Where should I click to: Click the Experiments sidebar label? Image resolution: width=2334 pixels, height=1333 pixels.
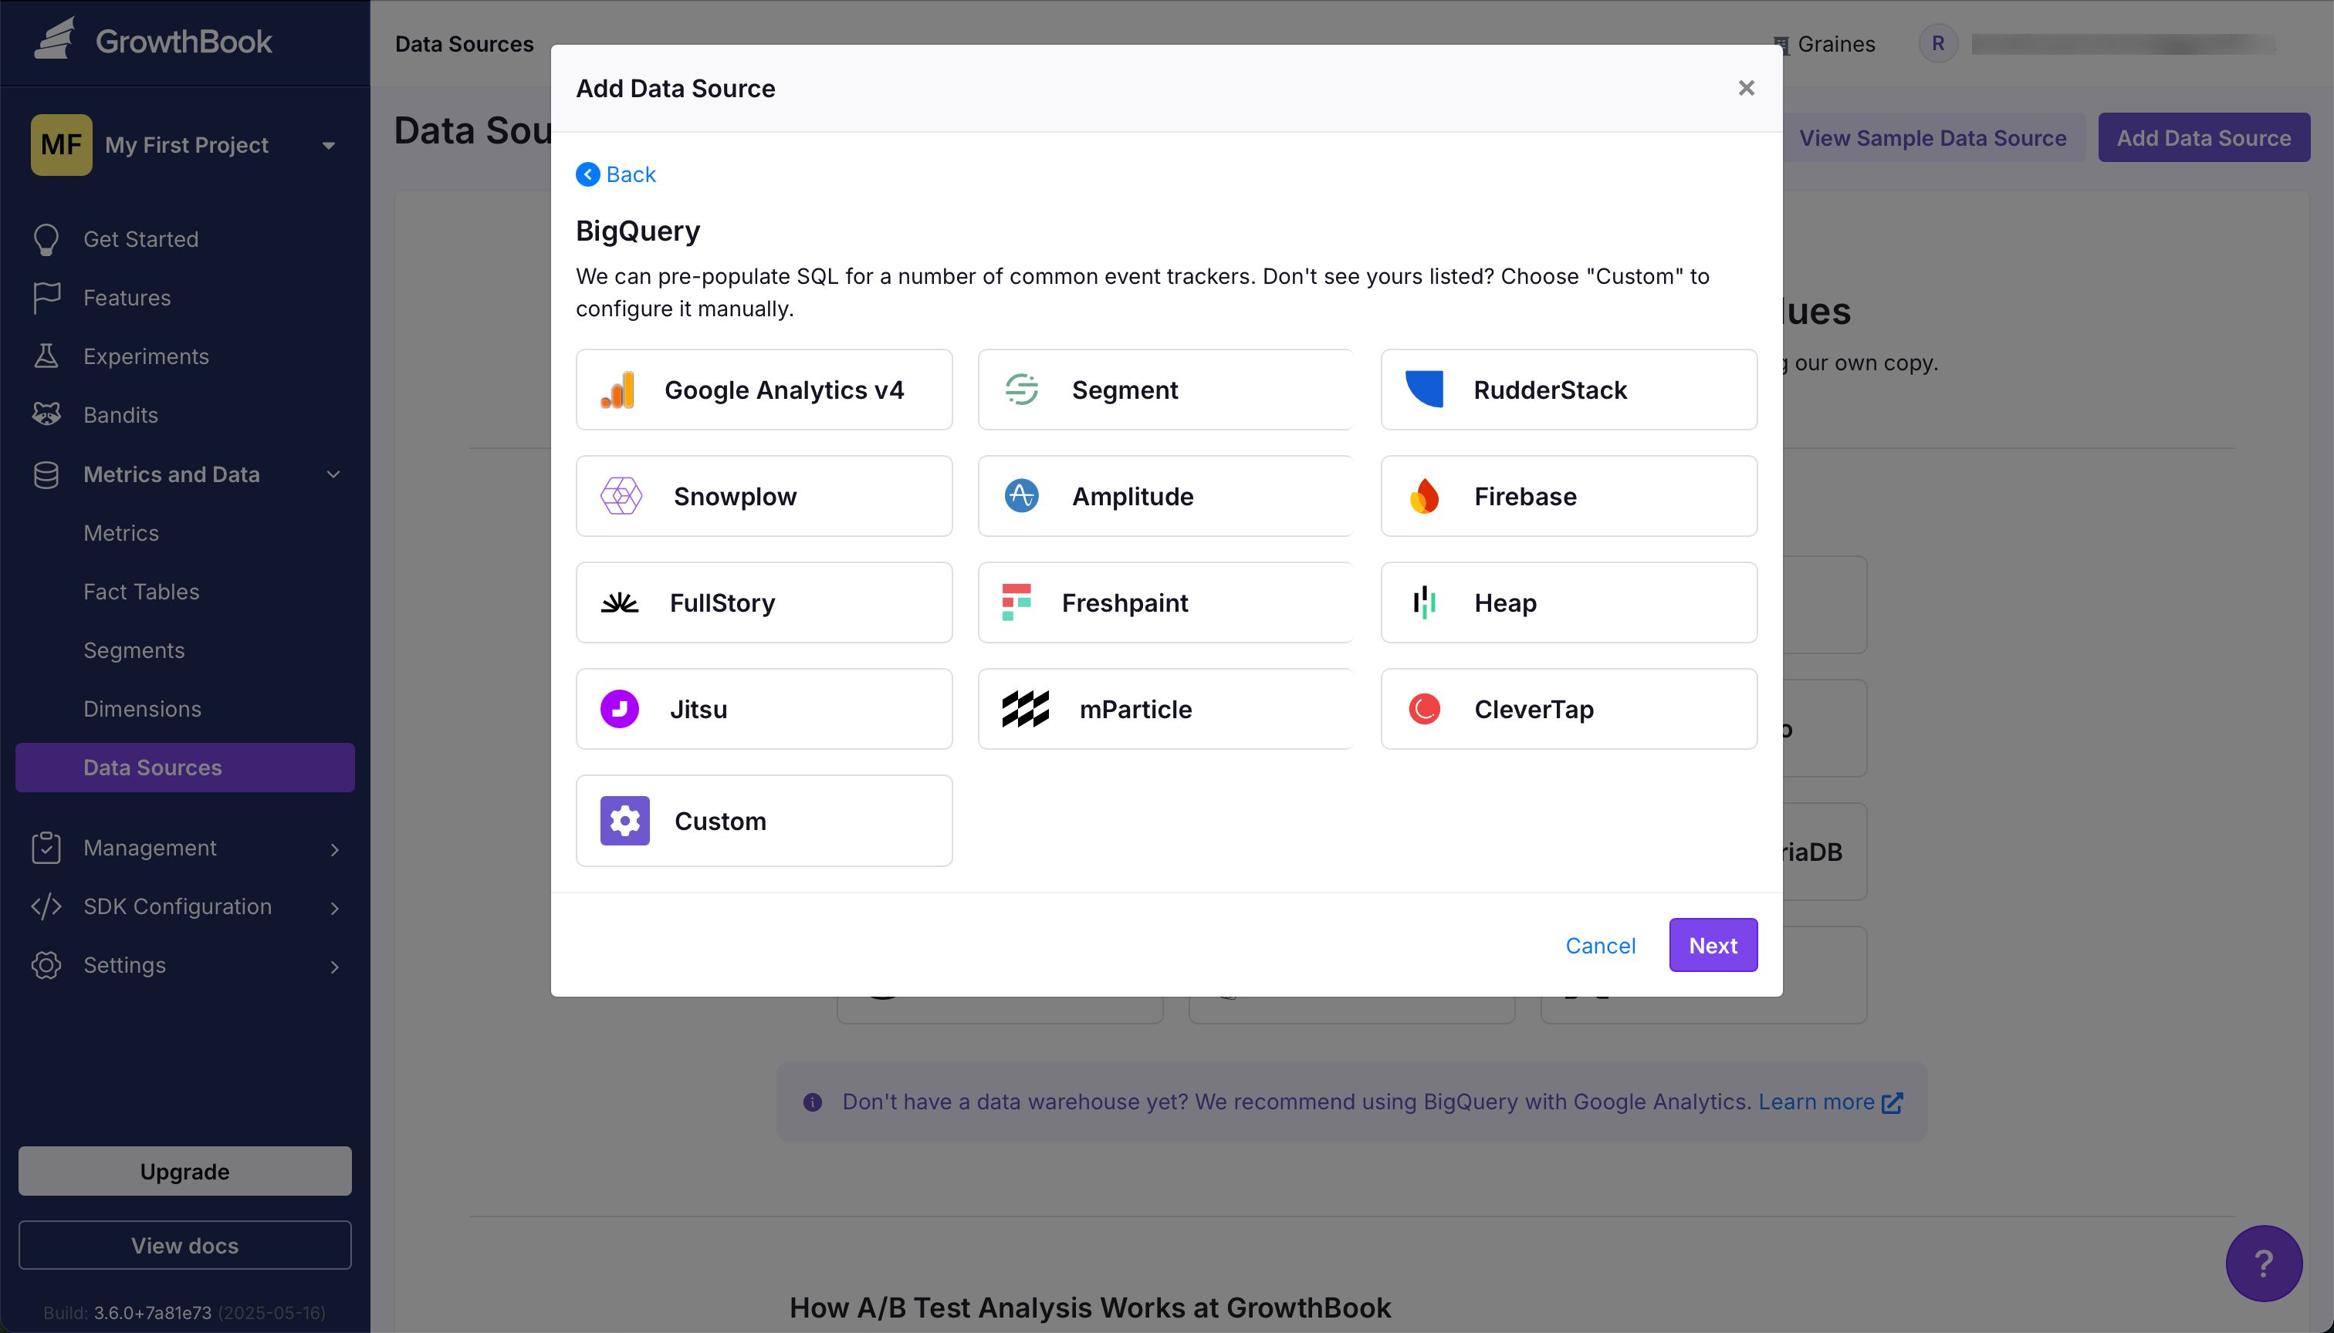(146, 356)
